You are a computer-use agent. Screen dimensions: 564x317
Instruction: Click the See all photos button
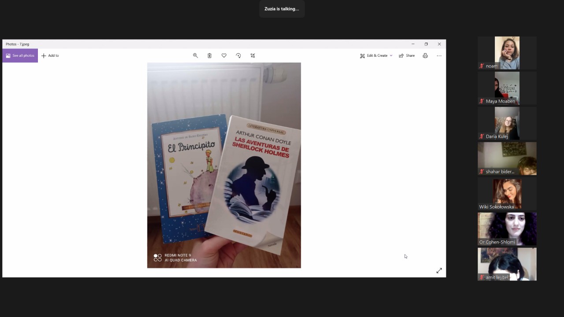pyautogui.click(x=20, y=55)
